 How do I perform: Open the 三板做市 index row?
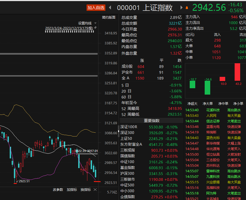point(151,179)
